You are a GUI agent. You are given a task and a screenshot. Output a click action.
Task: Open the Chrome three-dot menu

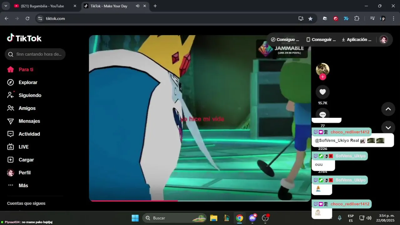393,18
